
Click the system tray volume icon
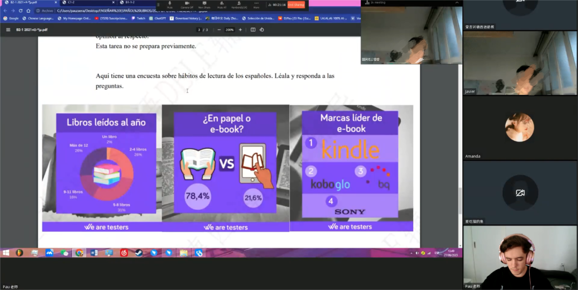click(x=417, y=253)
